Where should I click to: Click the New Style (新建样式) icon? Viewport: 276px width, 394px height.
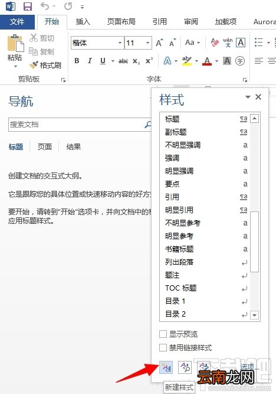(x=166, y=367)
